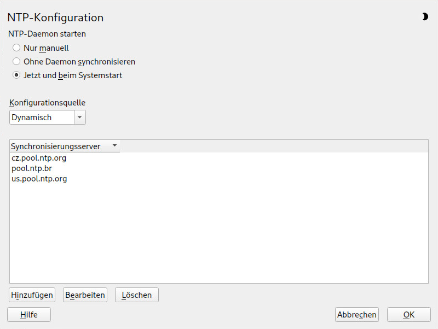Click the Konfigurationsquelle label

pyautogui.click(x=48, y=103)
